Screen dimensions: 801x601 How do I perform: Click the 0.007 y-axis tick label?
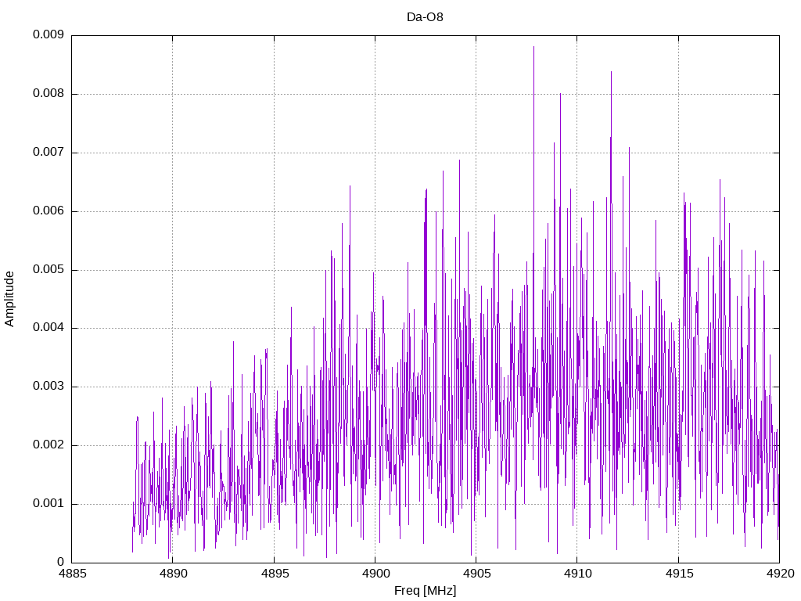pos(48,153)
